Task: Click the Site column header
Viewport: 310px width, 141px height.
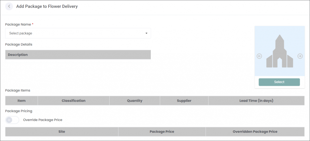Action: tap(62, 132)
